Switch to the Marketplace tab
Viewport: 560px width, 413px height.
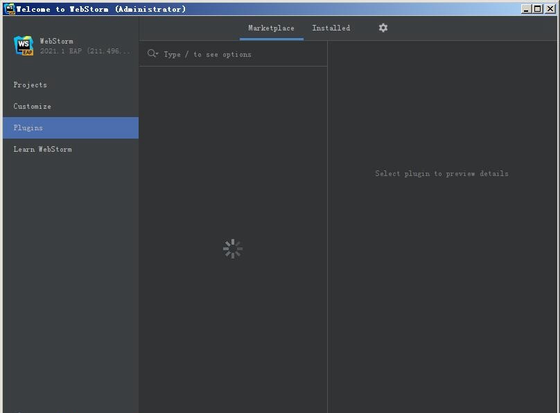(272, 28)
